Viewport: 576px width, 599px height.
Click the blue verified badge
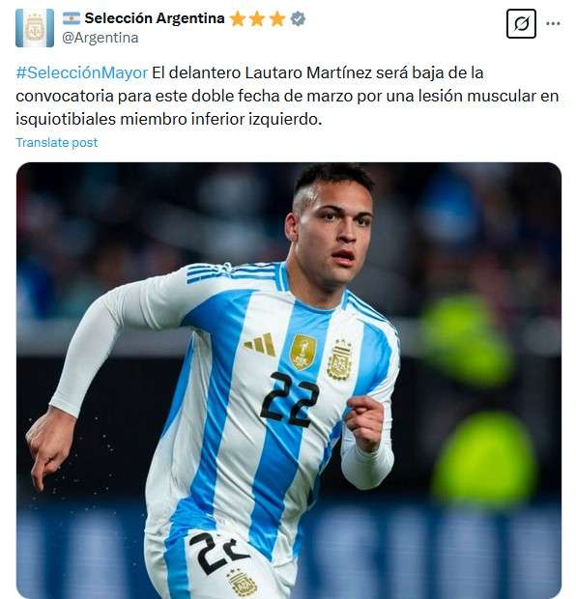coord(298,18)
